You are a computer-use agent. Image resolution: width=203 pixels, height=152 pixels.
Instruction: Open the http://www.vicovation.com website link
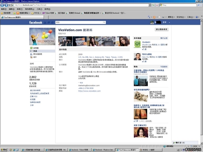[x=89, y=91]
